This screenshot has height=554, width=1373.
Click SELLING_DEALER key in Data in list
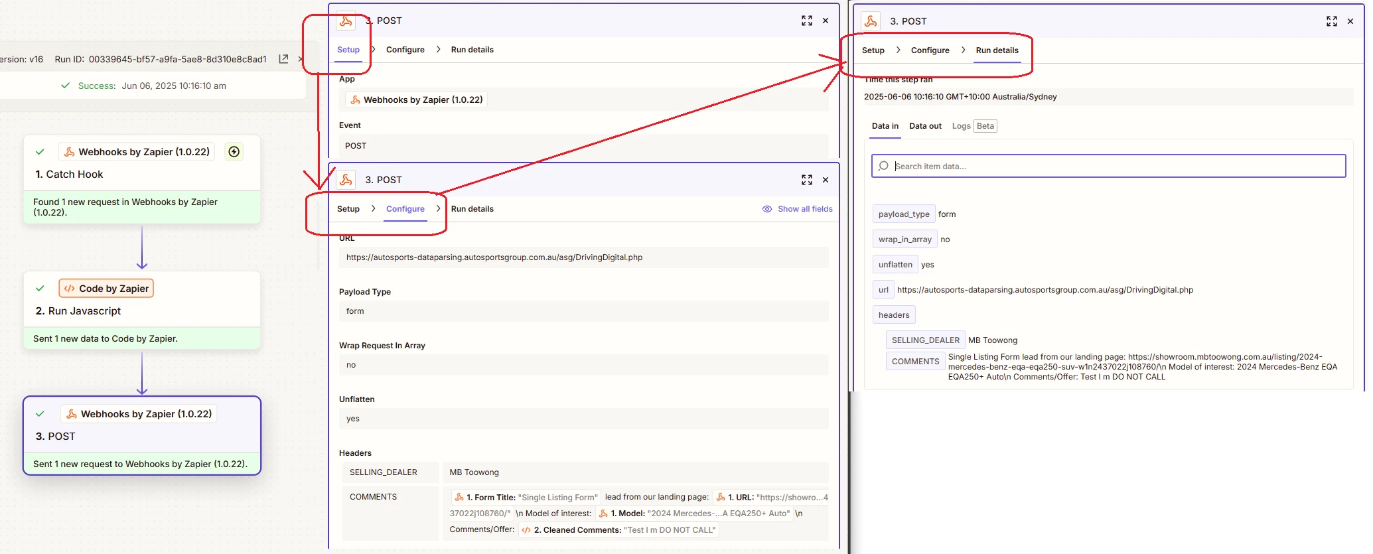click(926, 340)
